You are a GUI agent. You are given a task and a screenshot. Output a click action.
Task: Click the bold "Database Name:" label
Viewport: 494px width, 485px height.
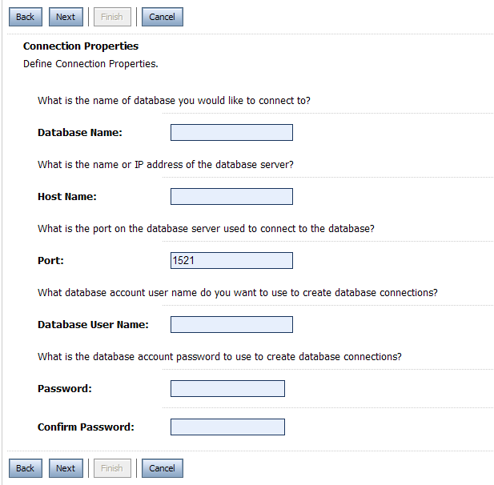(x=80, y=133)
